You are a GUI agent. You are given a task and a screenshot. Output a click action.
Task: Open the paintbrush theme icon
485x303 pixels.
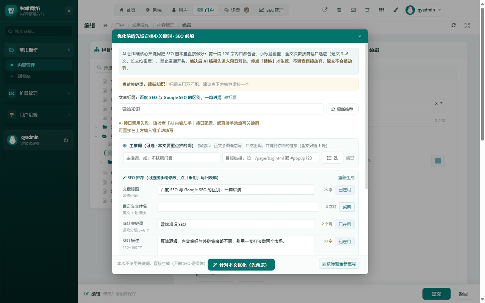(x=396, y=10)
